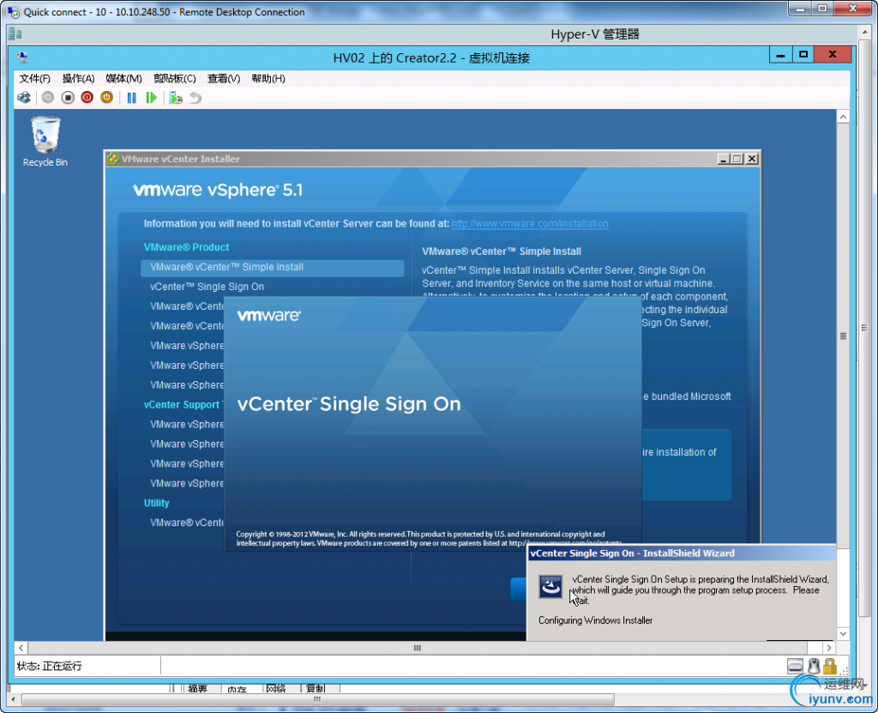Viewport: 878px width, 713px height.
Task: Click the VM view horizontal scrollbar thumb
Action: pyautogui.click(x=418, y=648)
